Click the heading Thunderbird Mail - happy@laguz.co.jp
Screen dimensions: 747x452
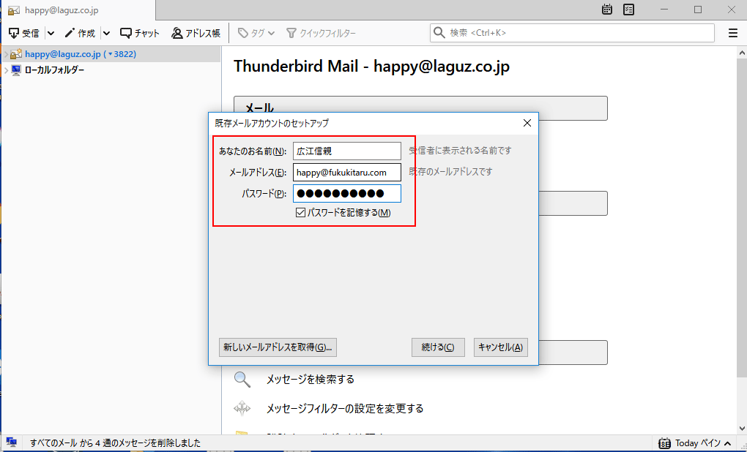click(371, 66)
